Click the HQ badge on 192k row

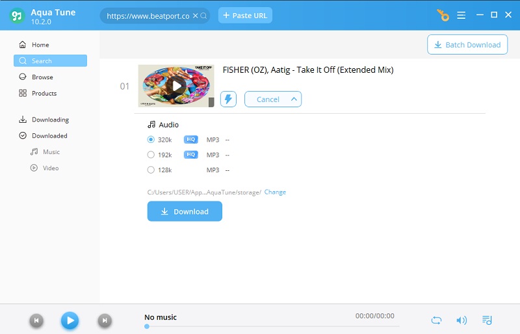190,155
